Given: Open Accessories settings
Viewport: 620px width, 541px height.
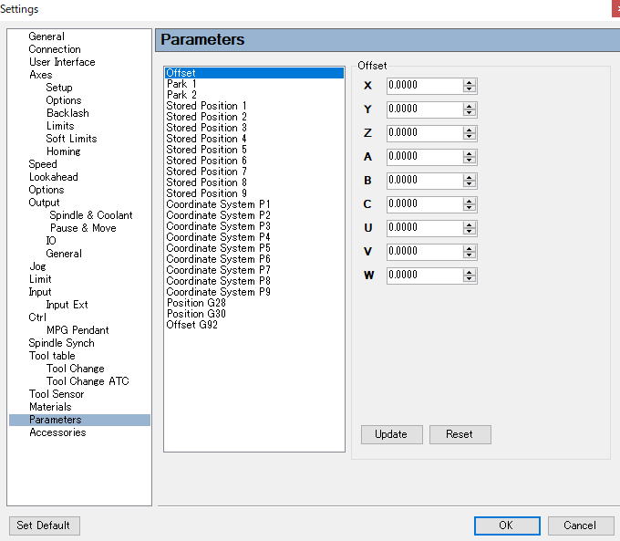Looking at the screenshot, I should pyautogui.click(x=57, y=432).
